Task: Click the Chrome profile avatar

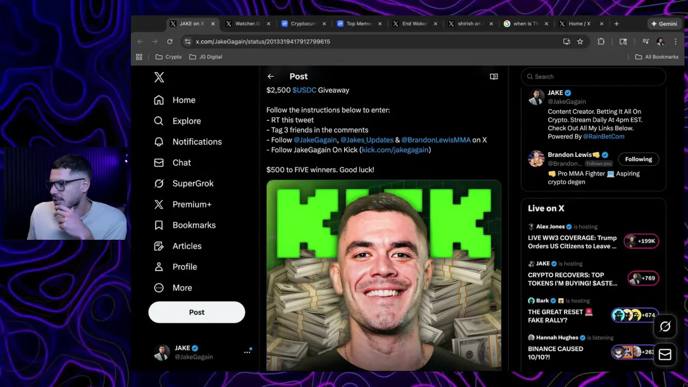Action: coord(661,41)
